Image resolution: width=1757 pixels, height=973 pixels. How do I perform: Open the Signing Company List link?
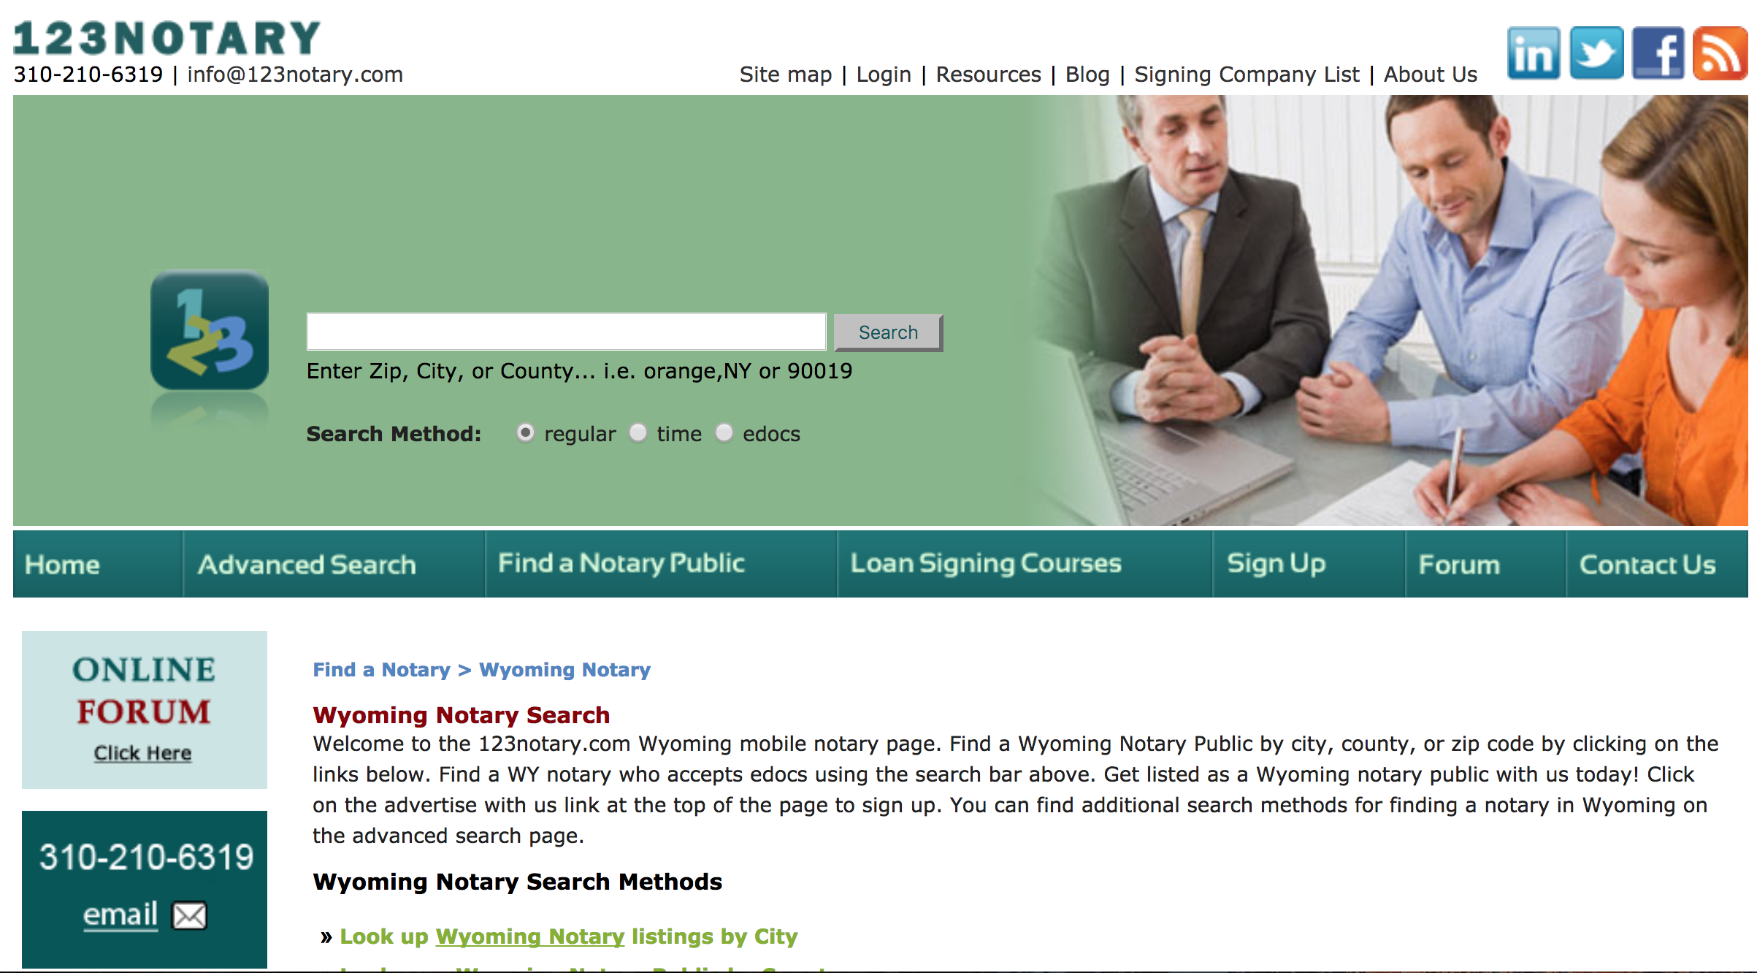point(1247,75)
